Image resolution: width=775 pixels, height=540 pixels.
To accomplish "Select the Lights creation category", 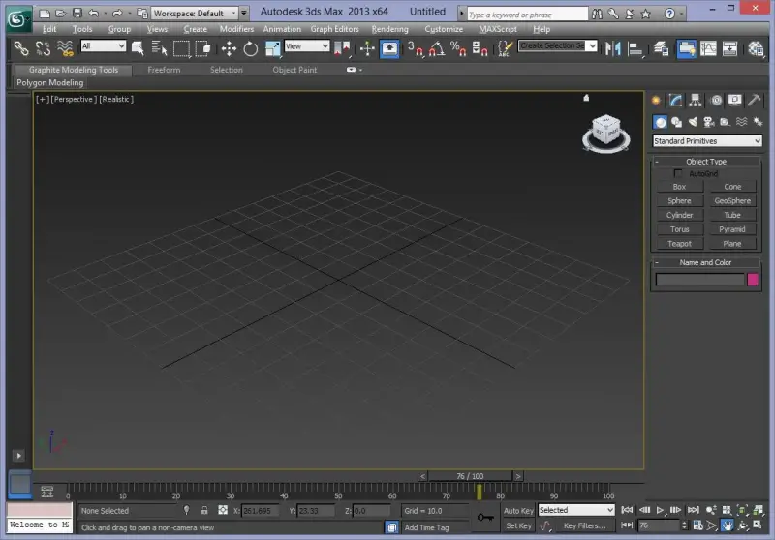I will (x=693, y=121).
